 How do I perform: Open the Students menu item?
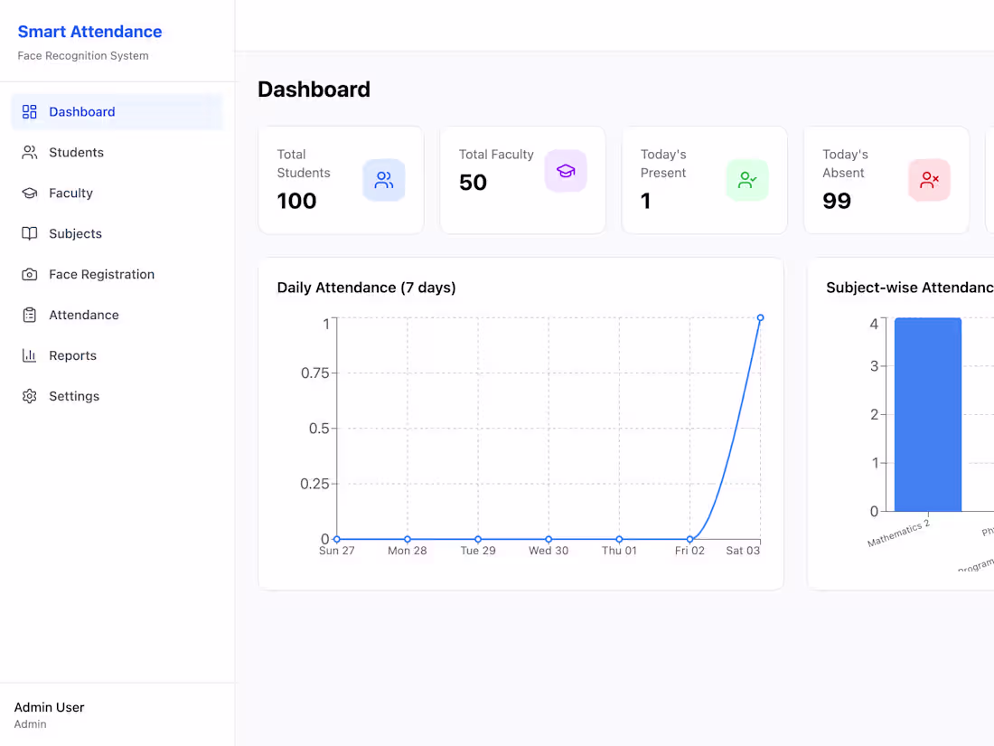(117, 152)
